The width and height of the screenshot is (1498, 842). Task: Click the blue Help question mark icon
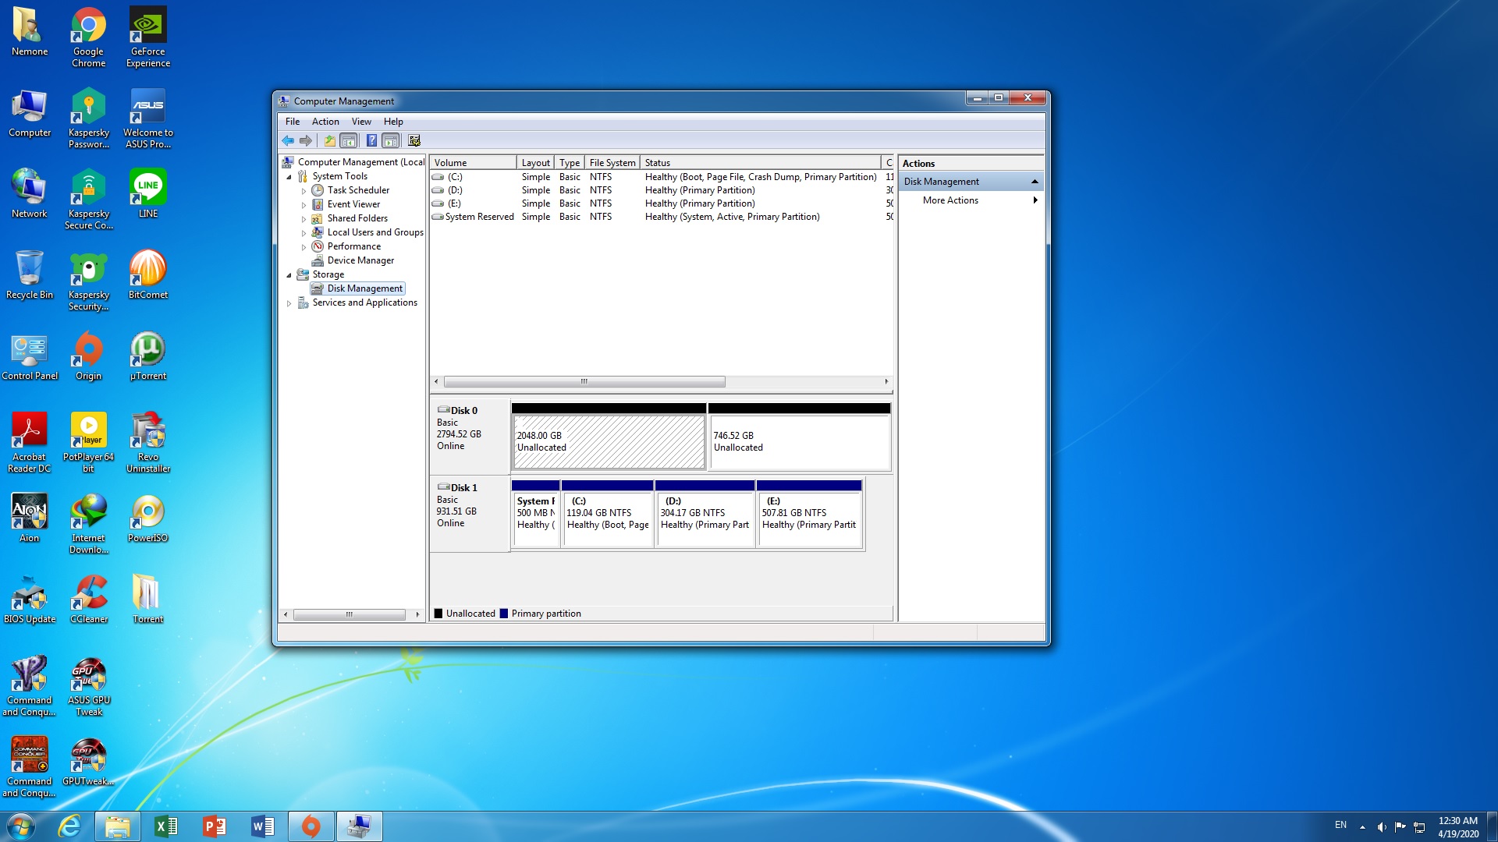[371, 141]
